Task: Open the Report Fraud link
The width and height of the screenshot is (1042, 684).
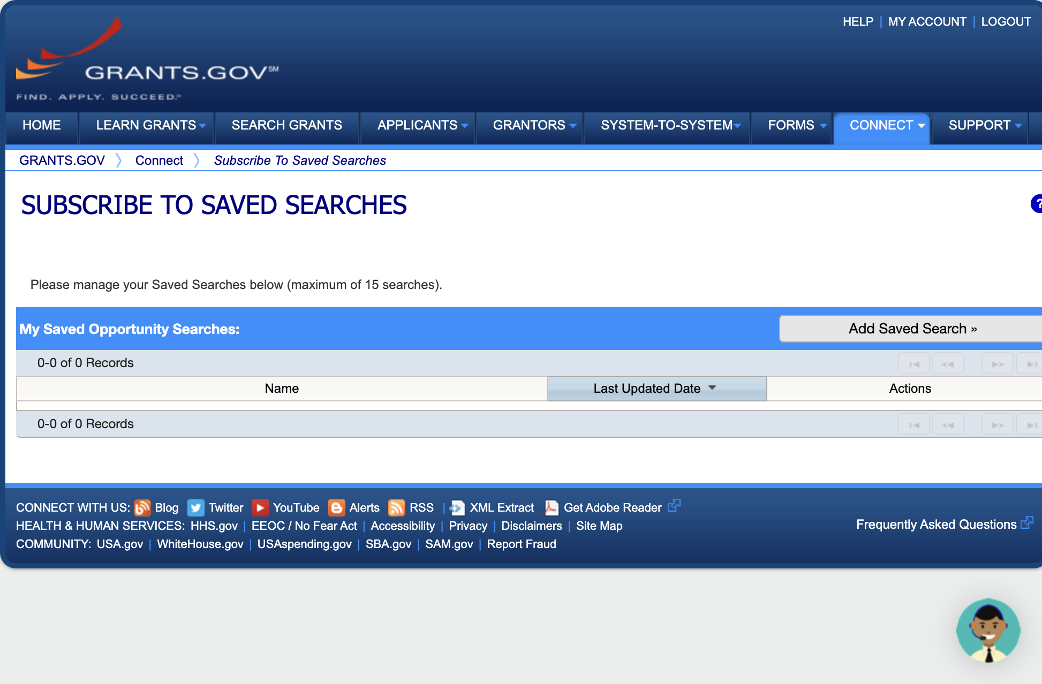Action: pyautogui.click(x=522, y=544)
